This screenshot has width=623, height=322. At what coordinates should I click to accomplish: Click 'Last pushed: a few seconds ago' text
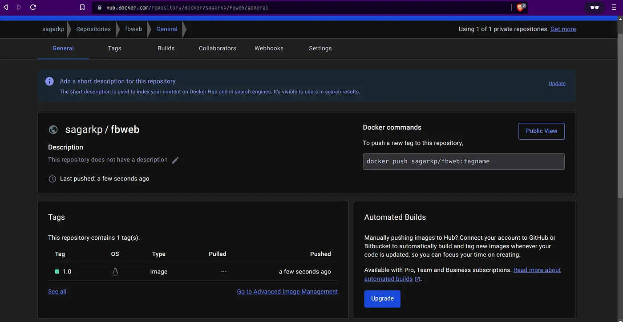tap(105, 179)
